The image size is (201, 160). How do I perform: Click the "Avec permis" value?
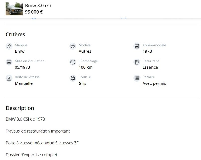point(154,83)
